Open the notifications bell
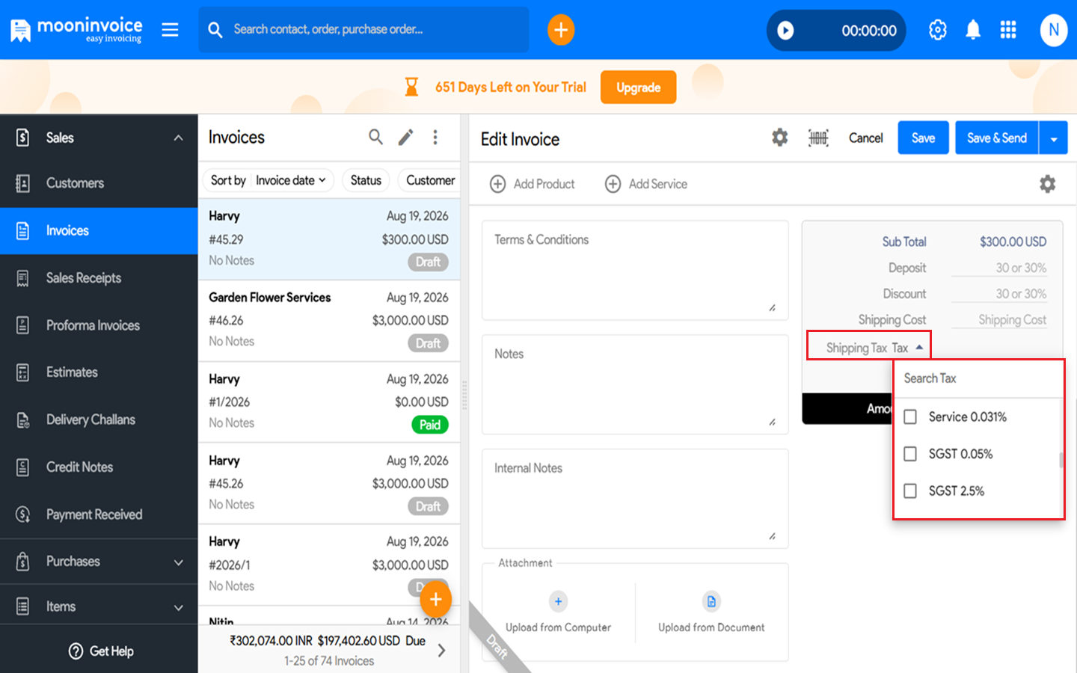The height and width of the screenshot is (673, 1077). click(973, 30)
